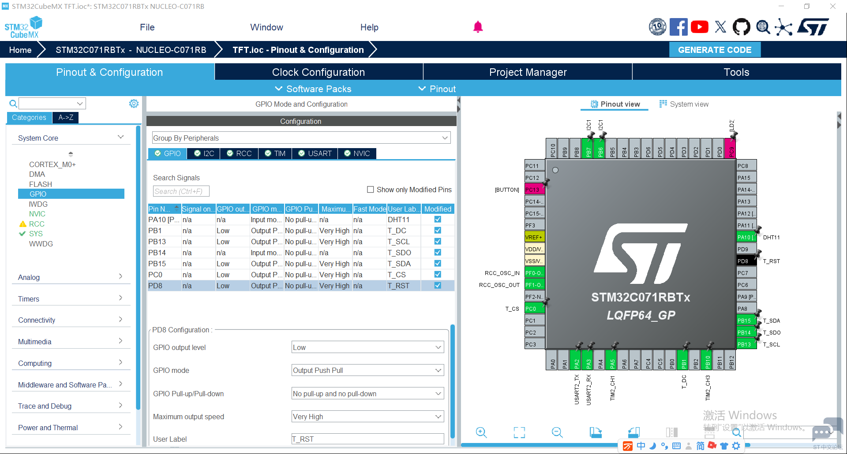The image size is (847, 454).
Task: Open the YouTube icon link
Action: pyautogui.click(x=700, y=27)
